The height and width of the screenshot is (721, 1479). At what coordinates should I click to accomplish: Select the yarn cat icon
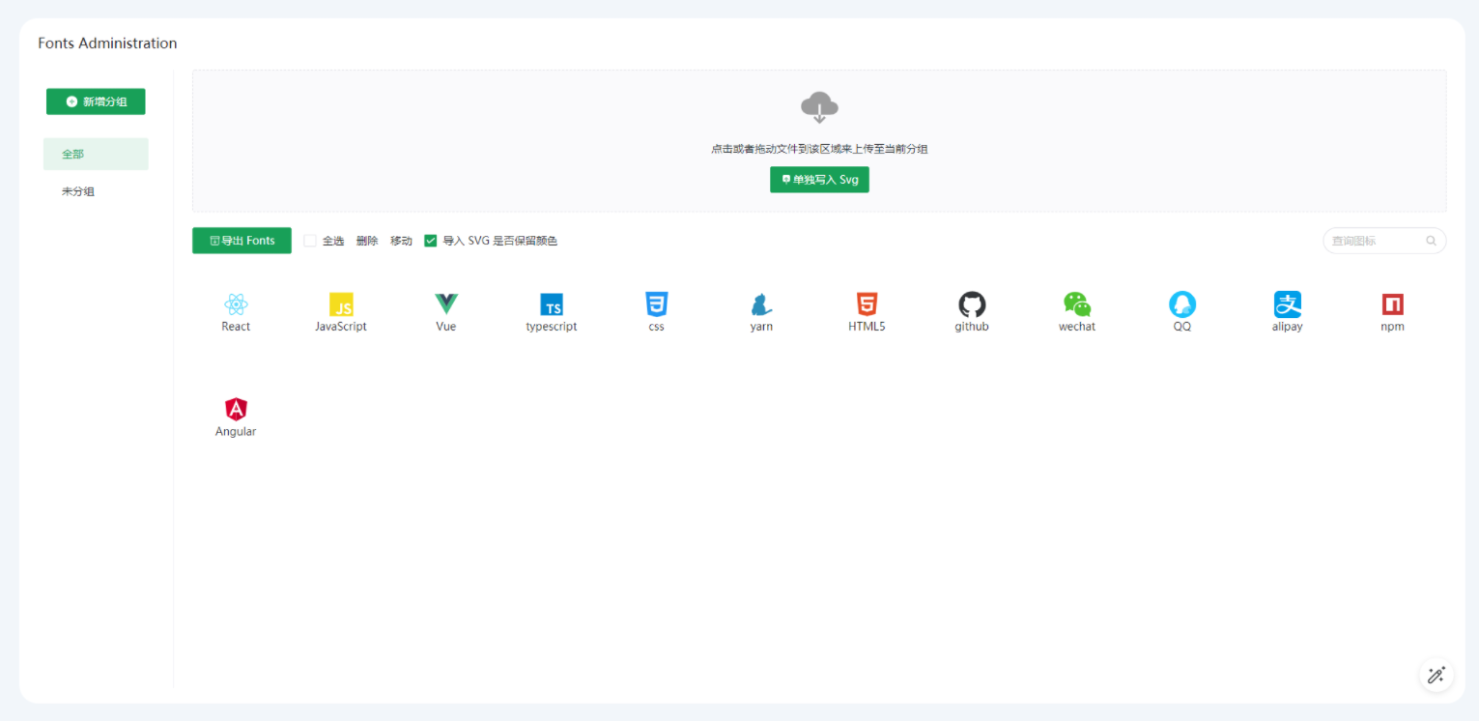click(x=761, y=304)
